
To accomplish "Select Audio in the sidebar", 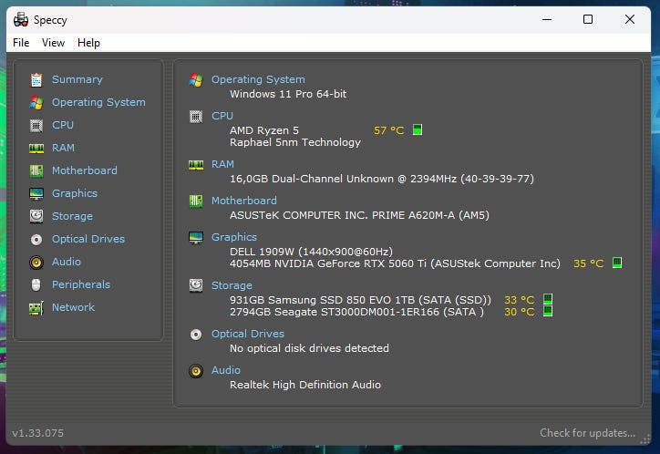I will pos(67,262).
